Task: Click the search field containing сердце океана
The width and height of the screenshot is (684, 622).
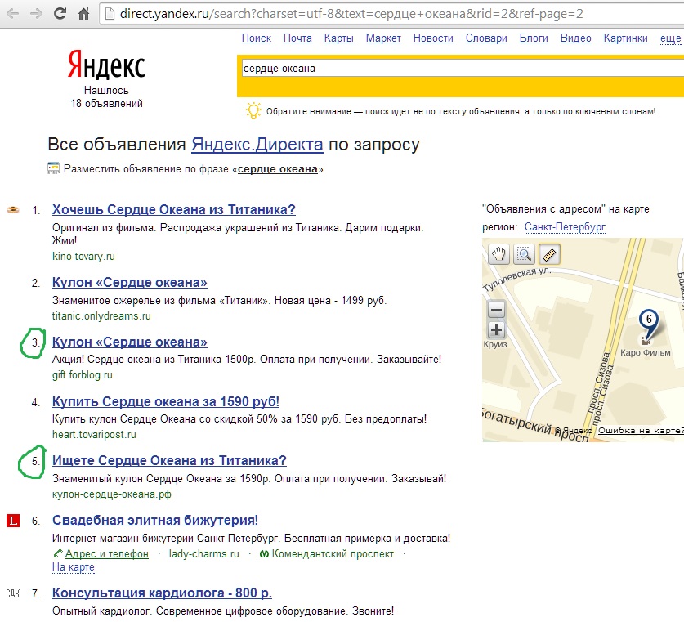Action: pos(463,69)
